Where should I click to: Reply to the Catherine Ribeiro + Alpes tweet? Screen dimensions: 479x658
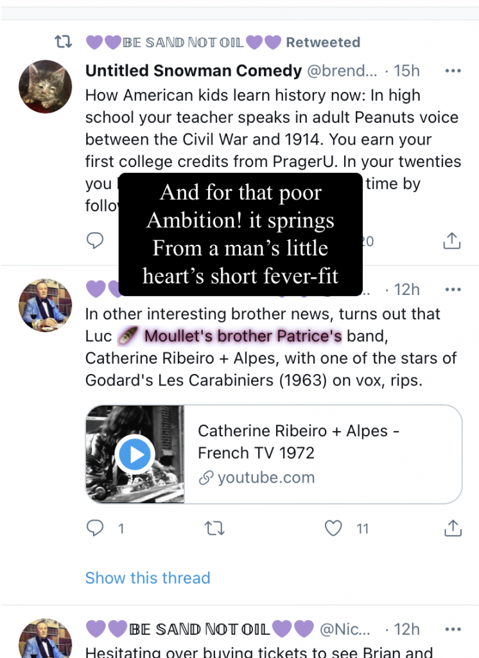[x=95, y=528]
